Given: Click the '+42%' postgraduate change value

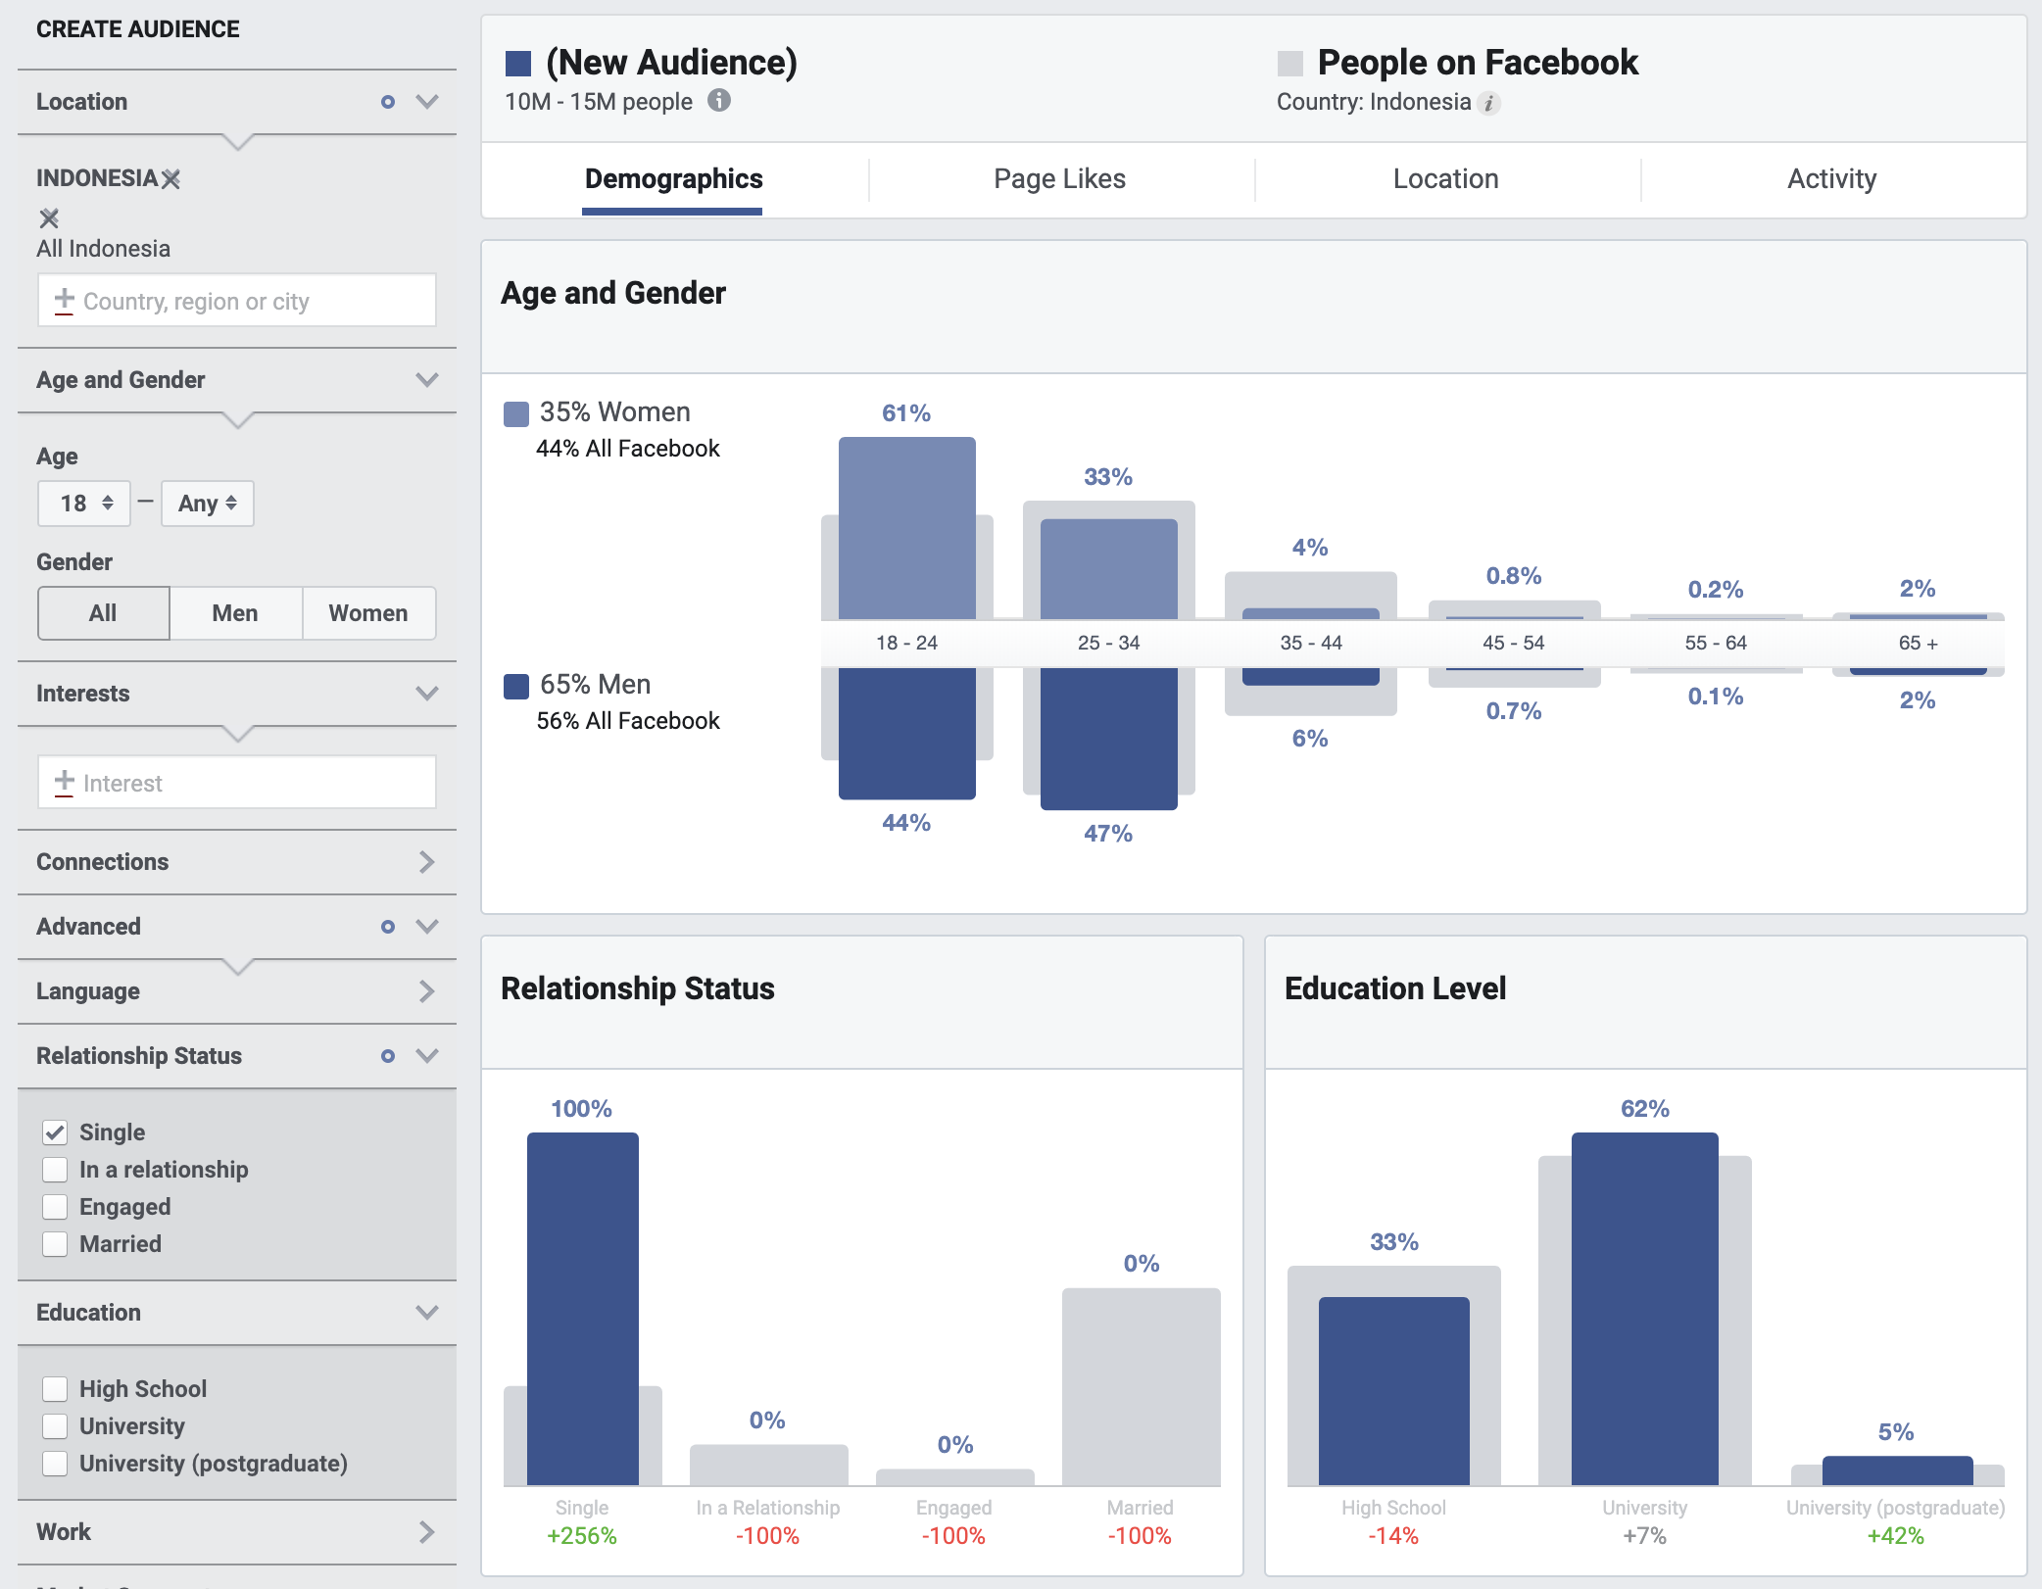Looking at the screenshot, I should click(1896, 1536).
